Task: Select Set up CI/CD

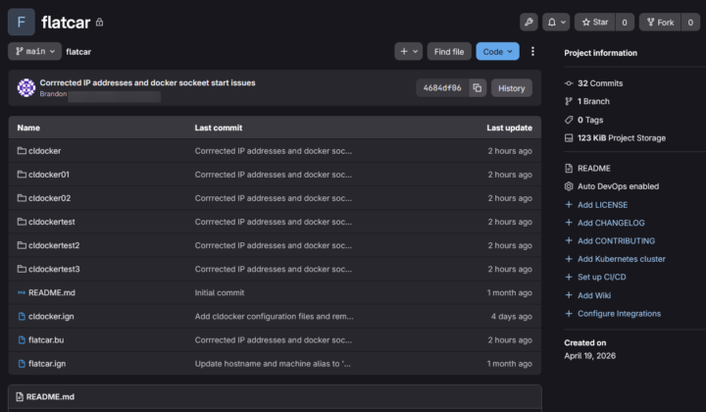Action: 601,277
